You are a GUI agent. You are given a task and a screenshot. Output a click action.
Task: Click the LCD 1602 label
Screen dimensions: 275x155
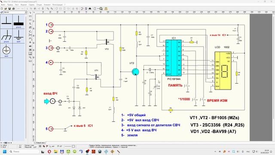coord(222,47)
